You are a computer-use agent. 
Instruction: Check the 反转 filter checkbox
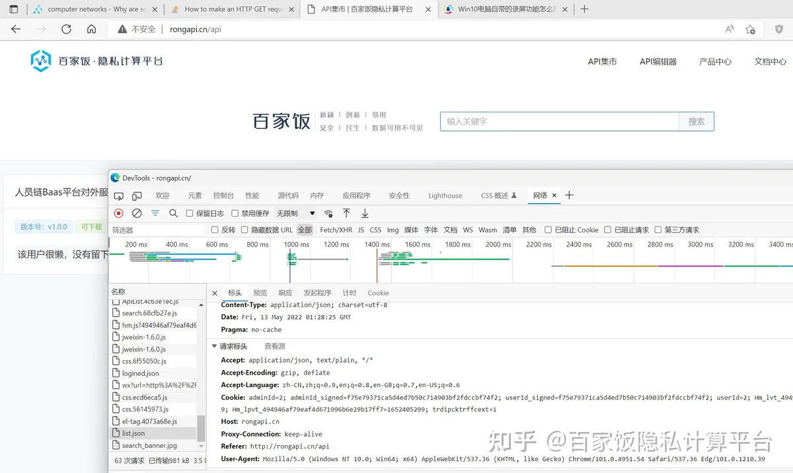click(215, 230)
